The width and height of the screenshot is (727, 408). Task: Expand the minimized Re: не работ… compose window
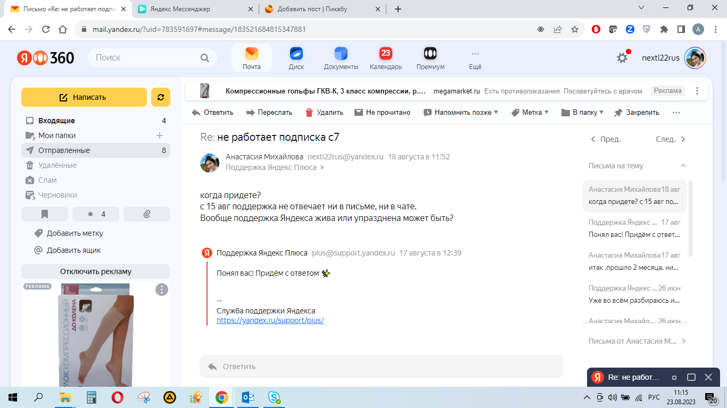point(691,377)
